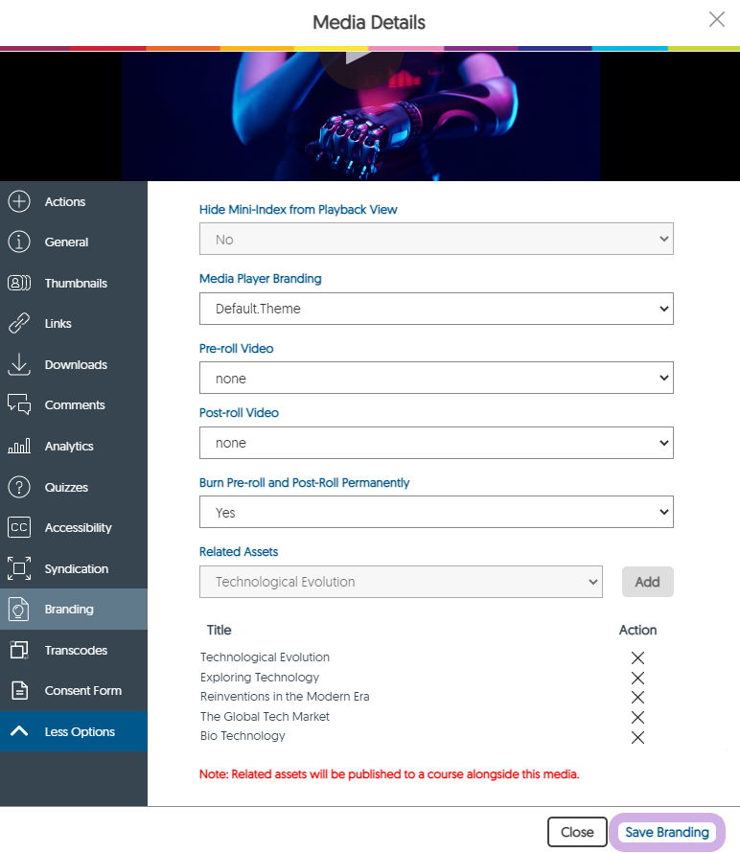Open the General info icon section
This screenshot has width=740, height=853.
click(19, 242)
